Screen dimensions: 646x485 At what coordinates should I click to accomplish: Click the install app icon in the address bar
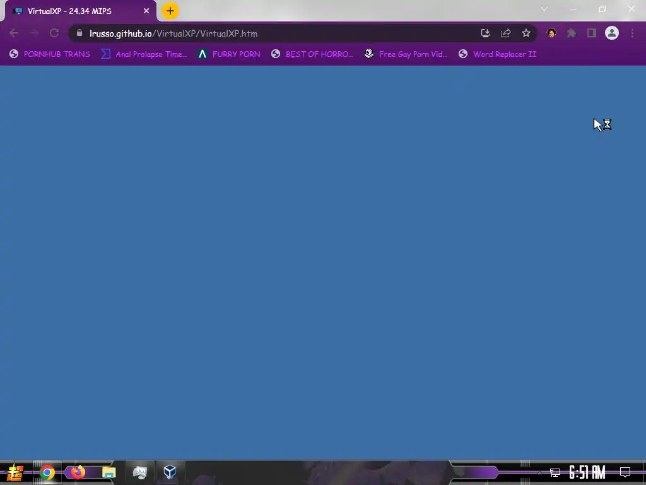pyautogui.click(x=485, y=33)
